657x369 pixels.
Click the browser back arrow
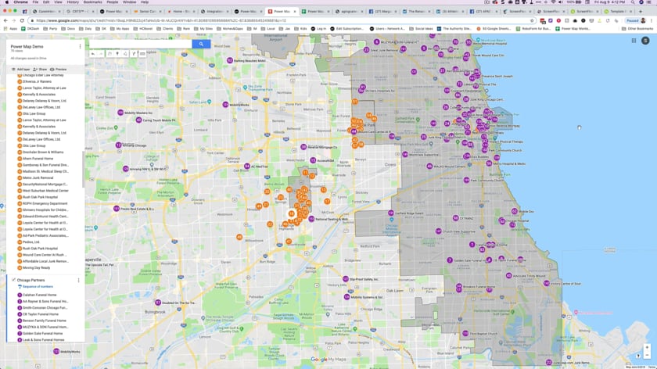(x=5, y=20)
